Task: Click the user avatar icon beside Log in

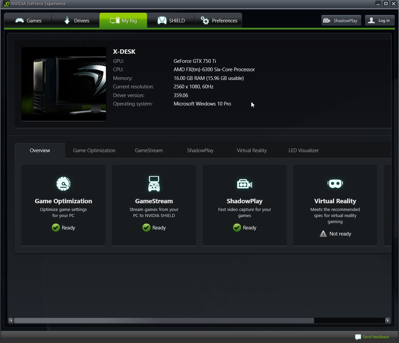Action: pyautogui.click(x=371, y=20)
